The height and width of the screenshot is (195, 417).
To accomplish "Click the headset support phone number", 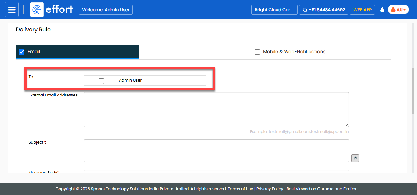I will 324,10.
